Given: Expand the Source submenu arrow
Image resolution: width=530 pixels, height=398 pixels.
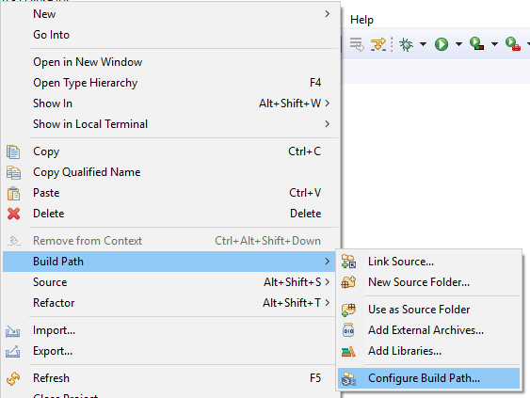Looking at the screenshot, I should 328,281.
